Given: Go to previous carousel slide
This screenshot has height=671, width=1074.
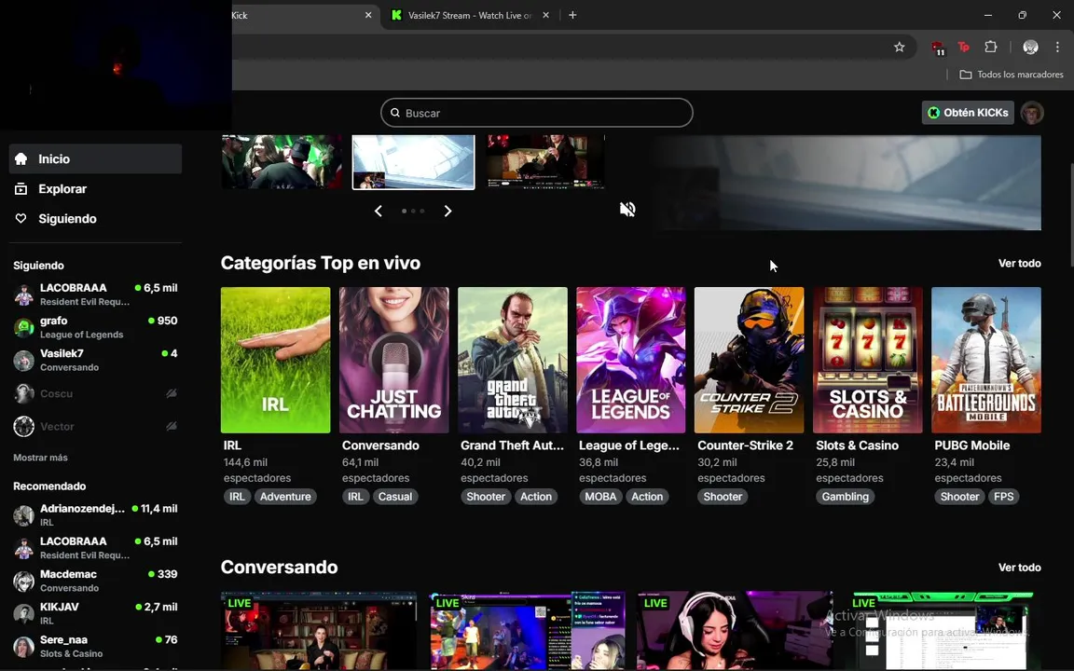Looking at the screenshot, I should (x=379, y=211).
